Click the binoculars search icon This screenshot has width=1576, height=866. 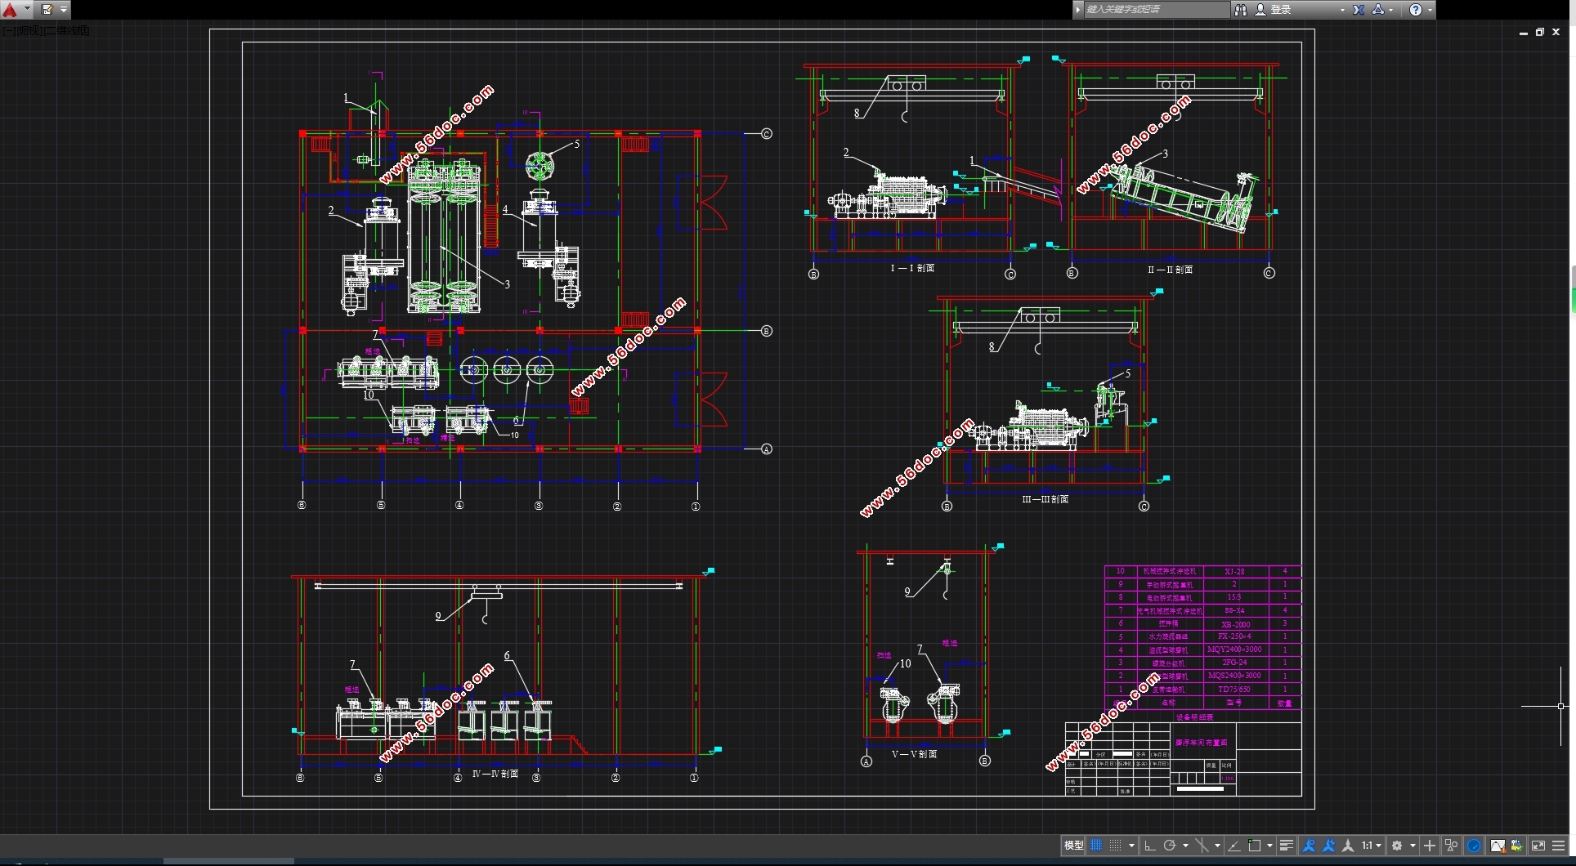click(1241, 10)
